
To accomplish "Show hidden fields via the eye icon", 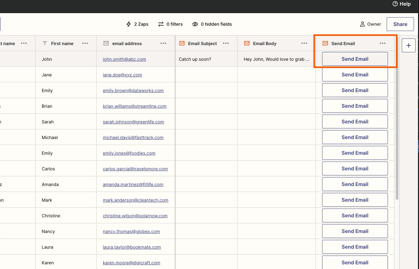I will coord(195,24).
